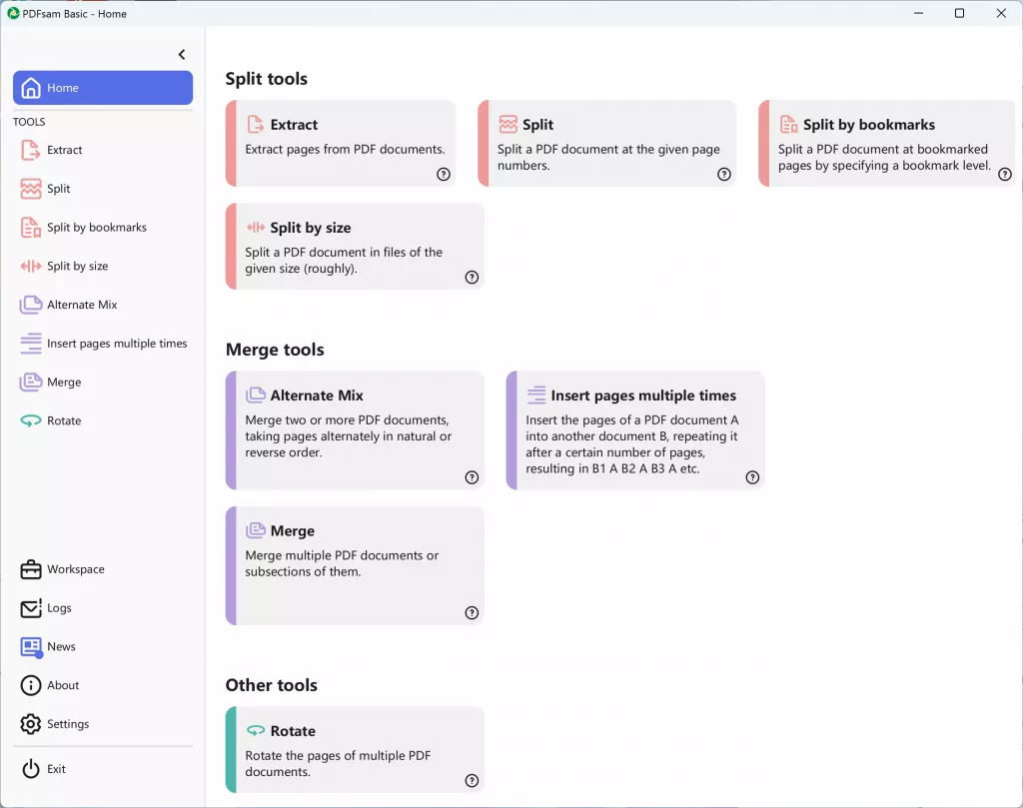The width and height of the screenshot is (1023, 808).
Task: Click the Insert pages multiple times sidebar icon
Action: pos(30,343)
